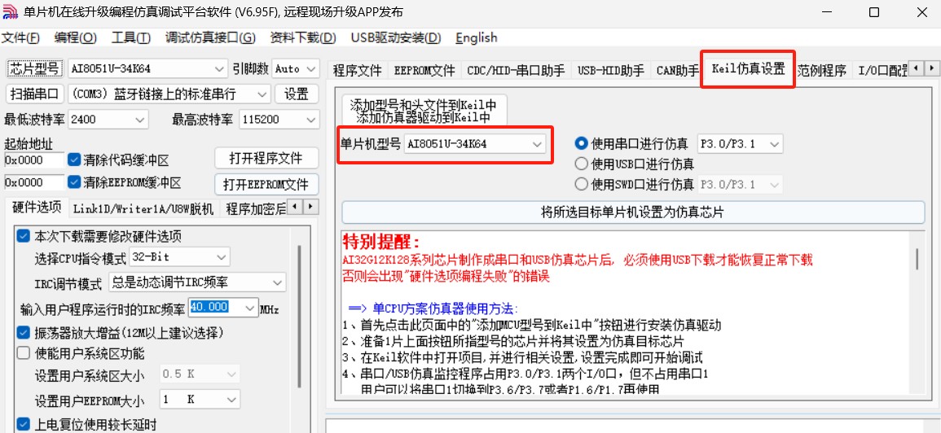Switch language via English menu
The height and width of the screenshot is (433, 941).
click(477, 37)
